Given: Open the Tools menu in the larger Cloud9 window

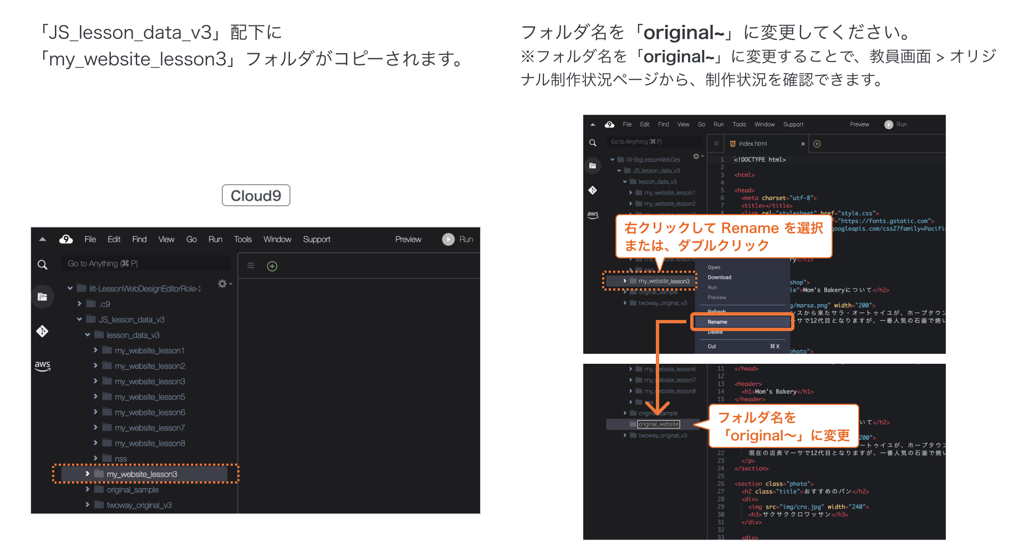Looking at the screenshot, I should [242, 239].
